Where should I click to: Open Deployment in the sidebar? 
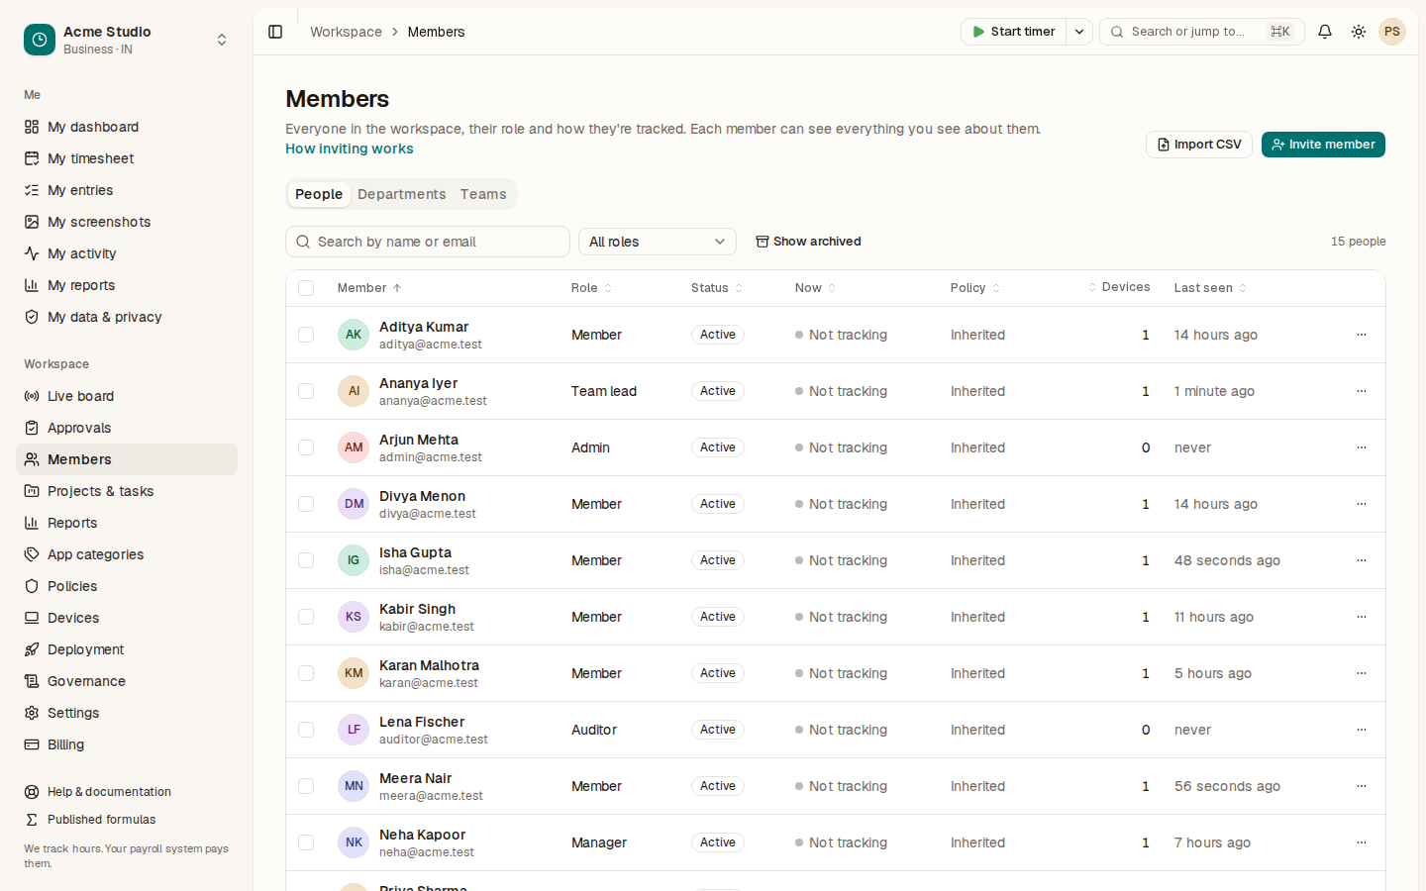127,649
